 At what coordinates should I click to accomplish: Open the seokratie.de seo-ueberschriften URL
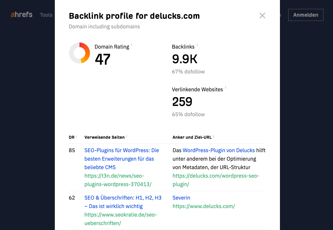pyautogui.click(x=120, y=219)
